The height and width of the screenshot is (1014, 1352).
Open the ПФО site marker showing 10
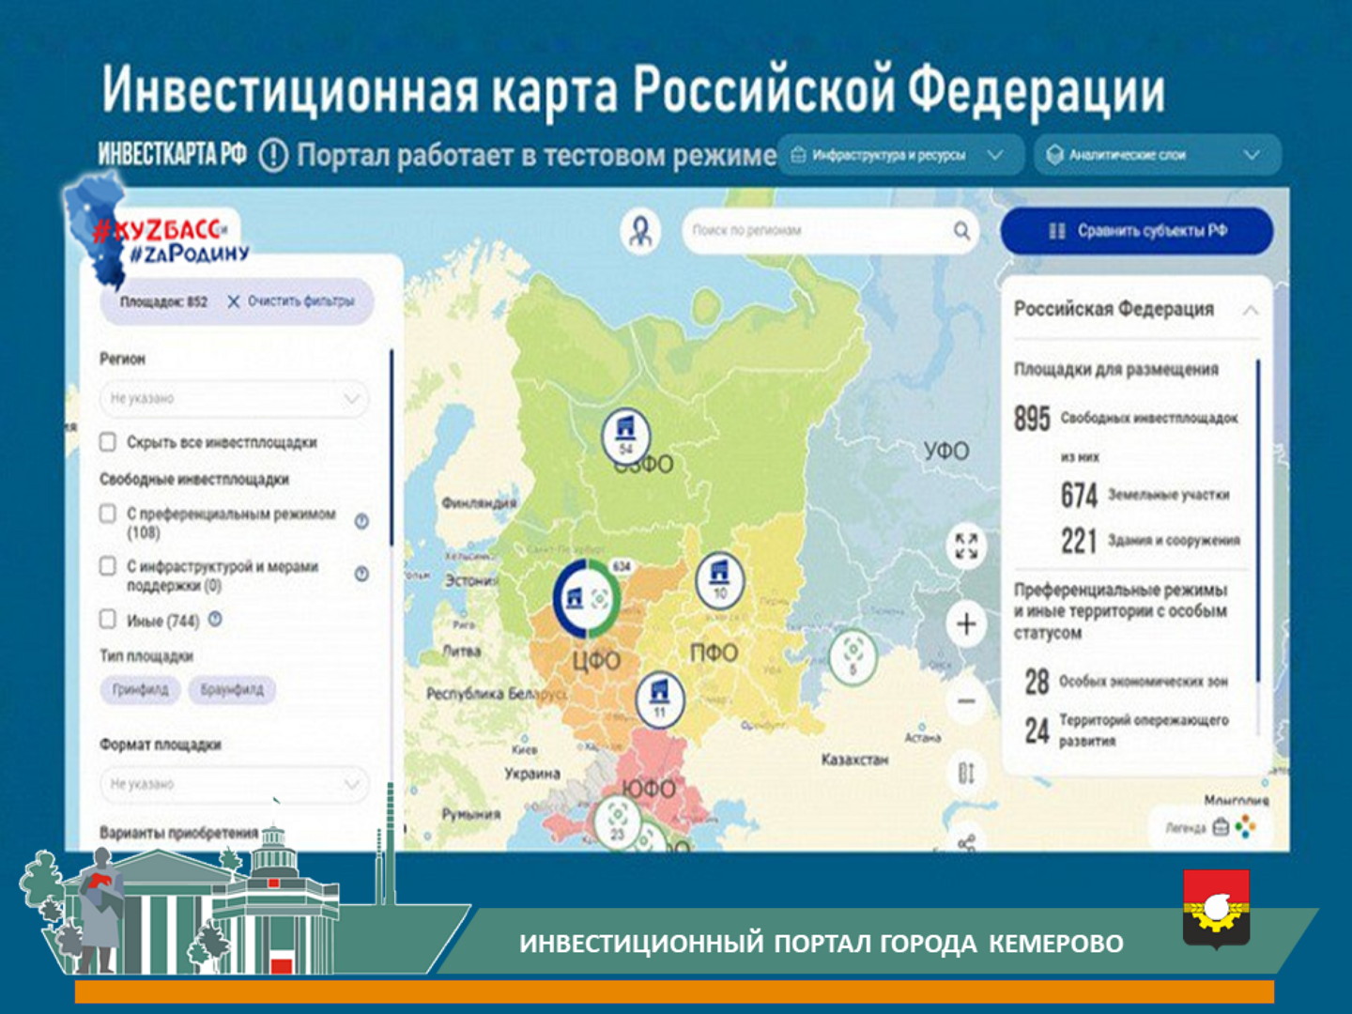click(x=719, y=579)
